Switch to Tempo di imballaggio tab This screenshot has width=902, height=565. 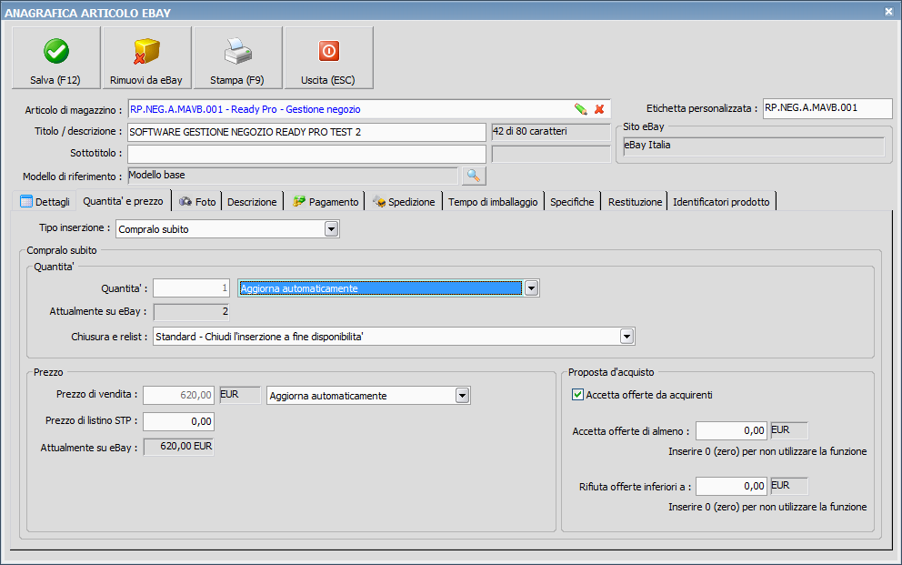coord(493,201)
